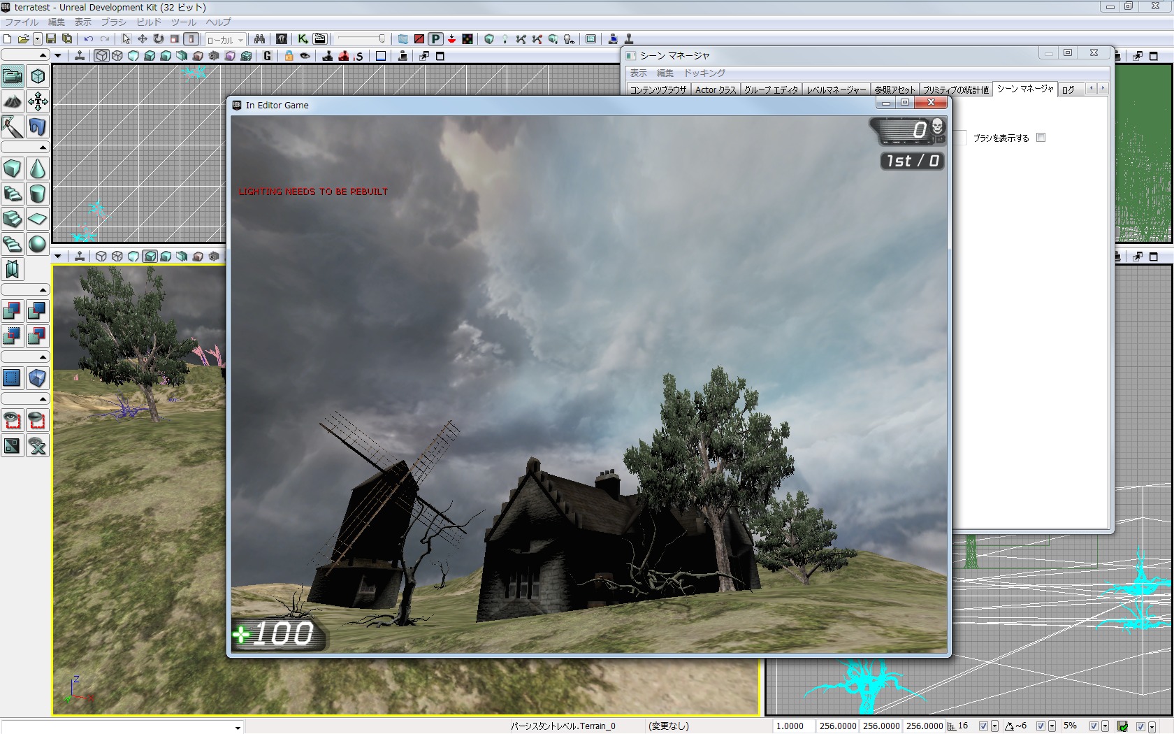This screenshot has height=734, width=1174.
Task: Click the Save level floppy icon
Action: click(51, 39)
